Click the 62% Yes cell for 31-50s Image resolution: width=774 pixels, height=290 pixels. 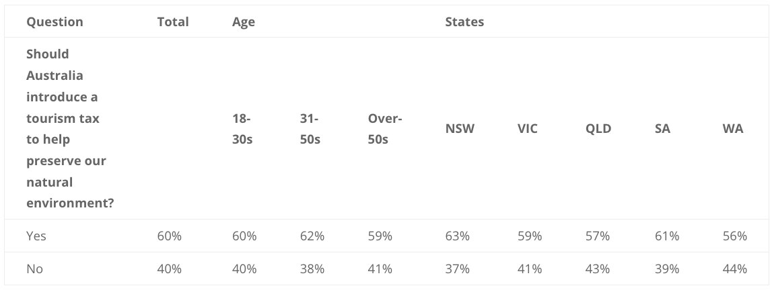pos(312,236)
